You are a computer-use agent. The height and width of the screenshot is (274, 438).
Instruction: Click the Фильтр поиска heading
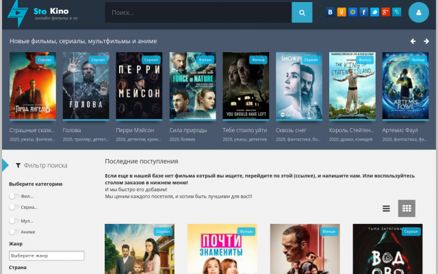tap(45, 166)
